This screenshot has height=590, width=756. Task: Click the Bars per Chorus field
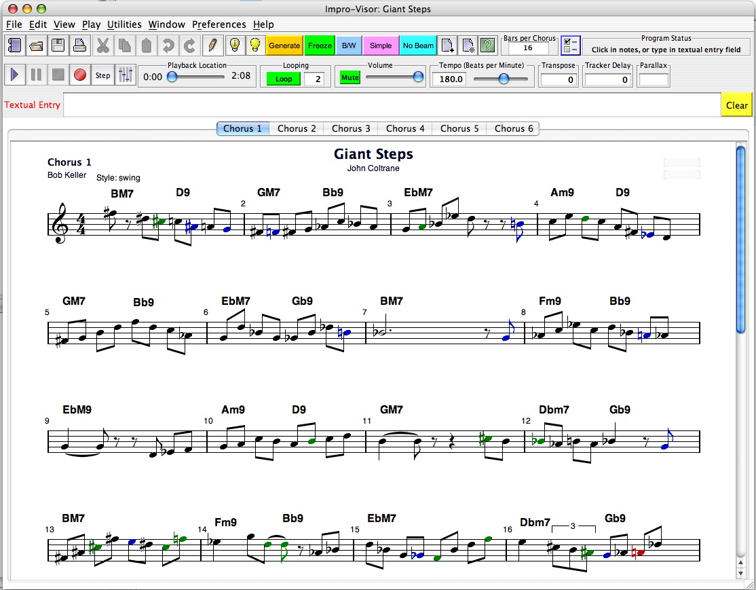[x=528, y=48]
